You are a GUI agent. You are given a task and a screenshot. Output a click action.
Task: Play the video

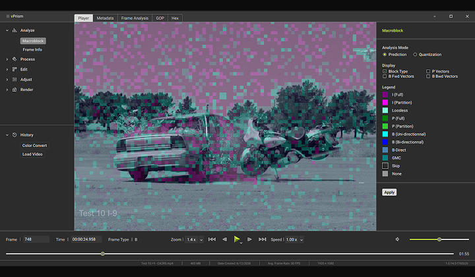coord(237,239)
